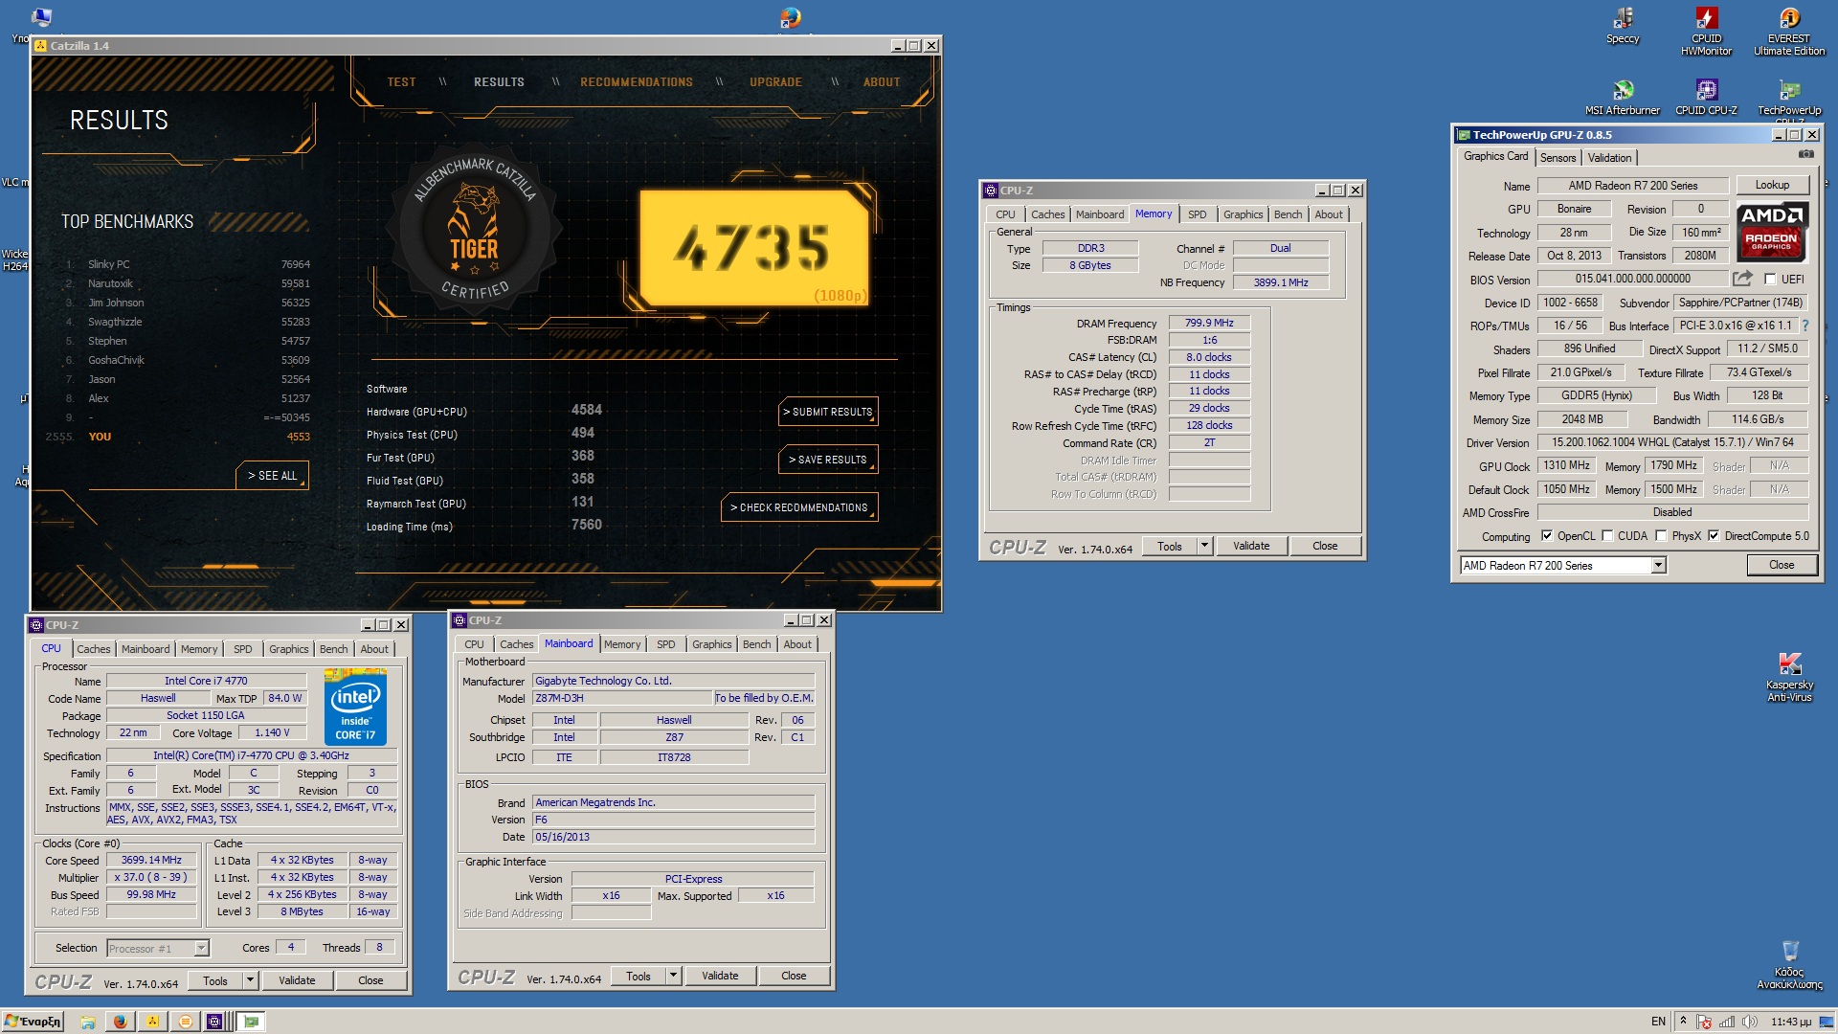
Task: Click 'Slinky PC' in top benchmarks list
Action: click(109, 264)
